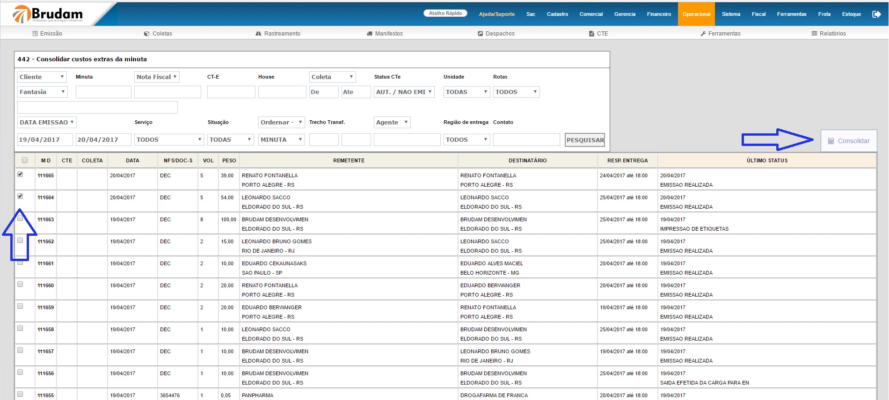Click the Rastreamento road icon
Screen dimensions: 889x400
click(x=258, y=34)
